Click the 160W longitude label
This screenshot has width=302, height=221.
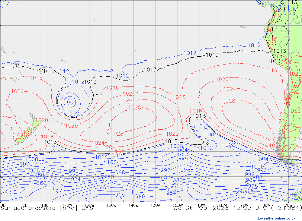(x=89, y=205)
